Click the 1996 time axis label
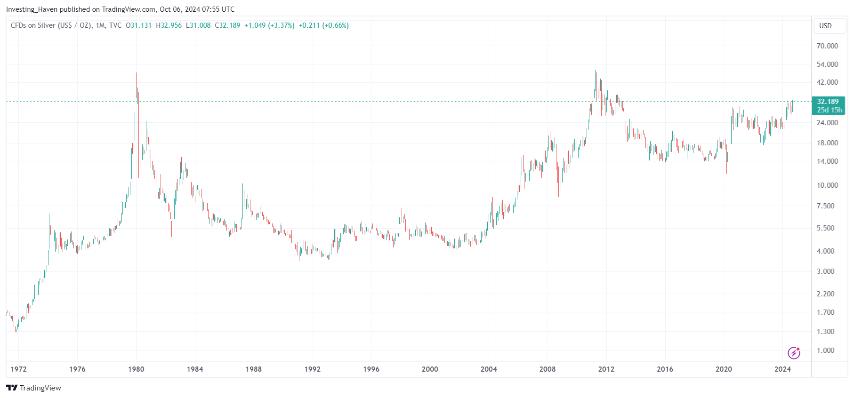854x398 pixels. click(x=371, y=369)
